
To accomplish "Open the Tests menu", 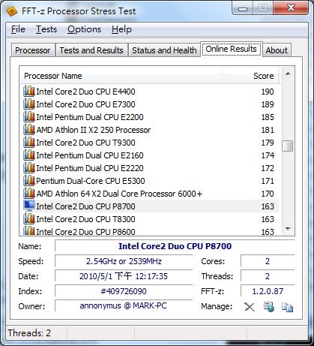I will tap(46, 29).
